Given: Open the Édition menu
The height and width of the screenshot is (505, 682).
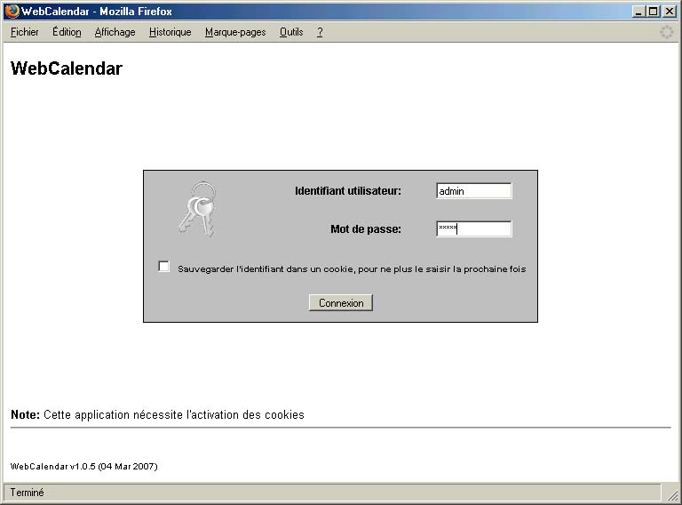Looking at the screenshot, I should click(x=67, y=32).
